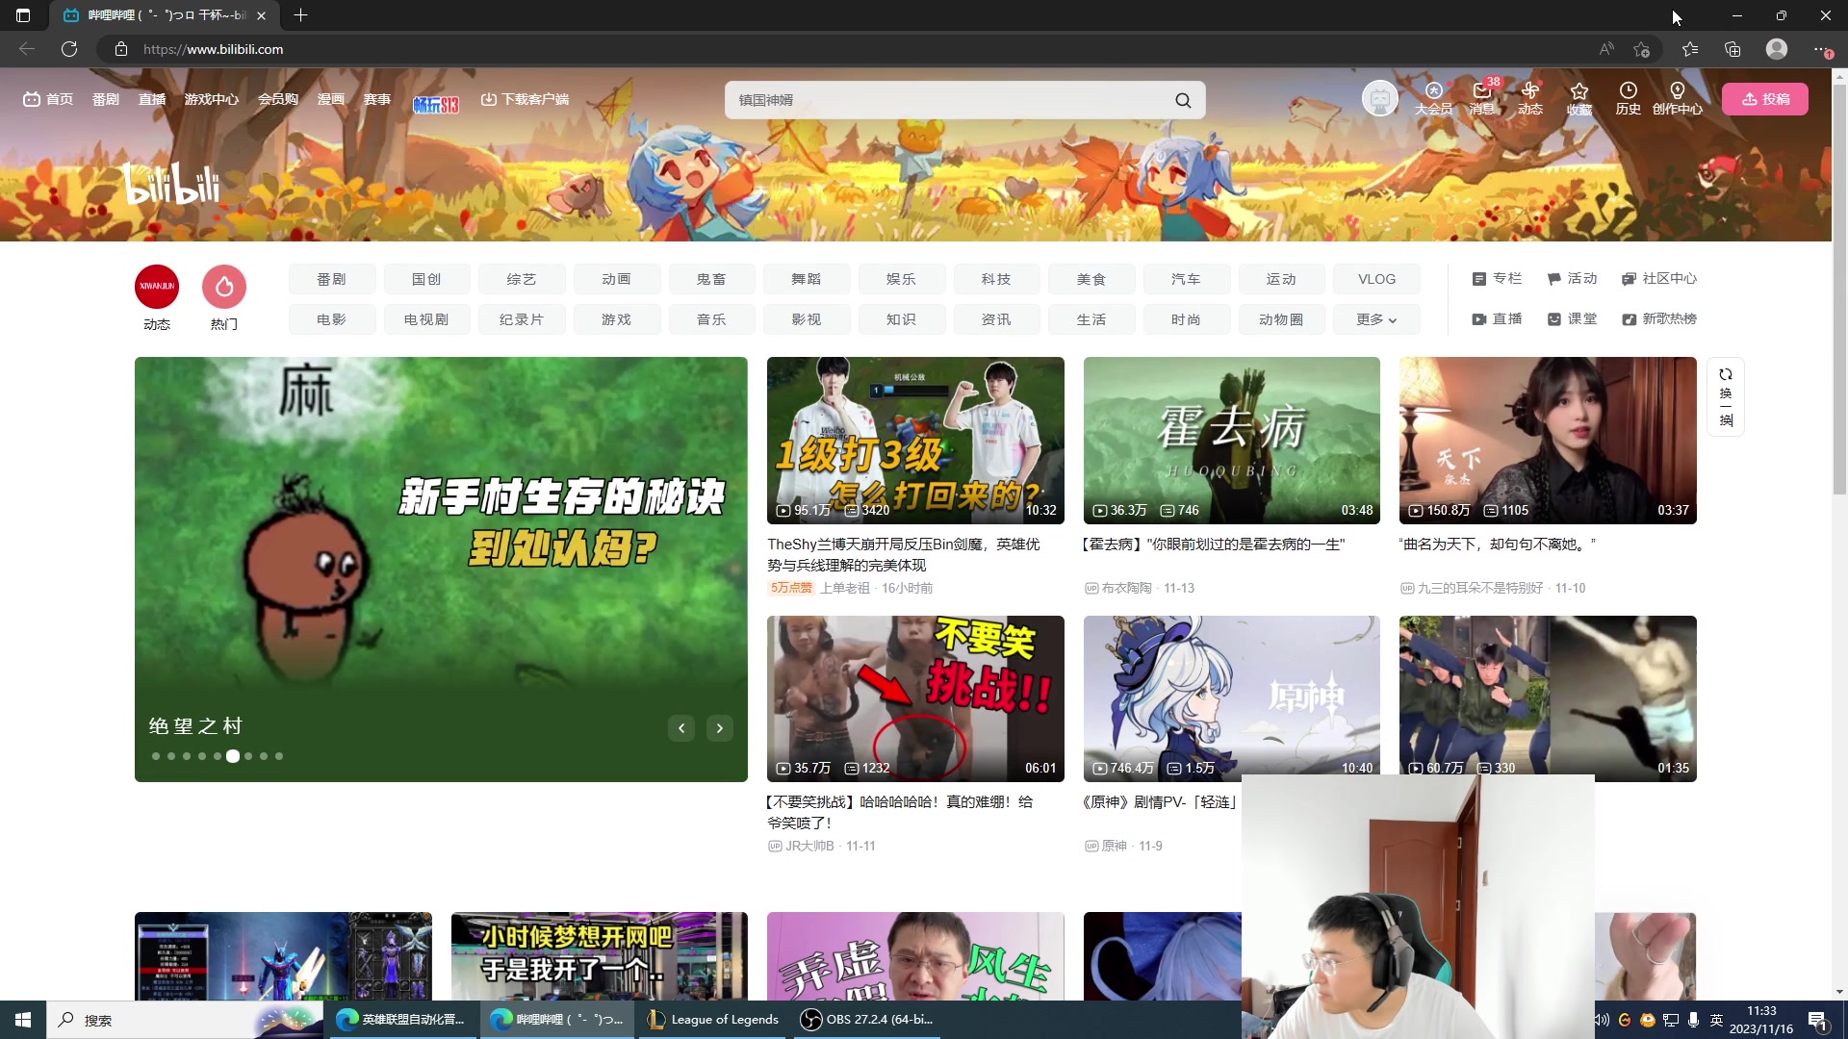Open the 专栏 link
1848x1039 pixels.
click(1497, 279)
